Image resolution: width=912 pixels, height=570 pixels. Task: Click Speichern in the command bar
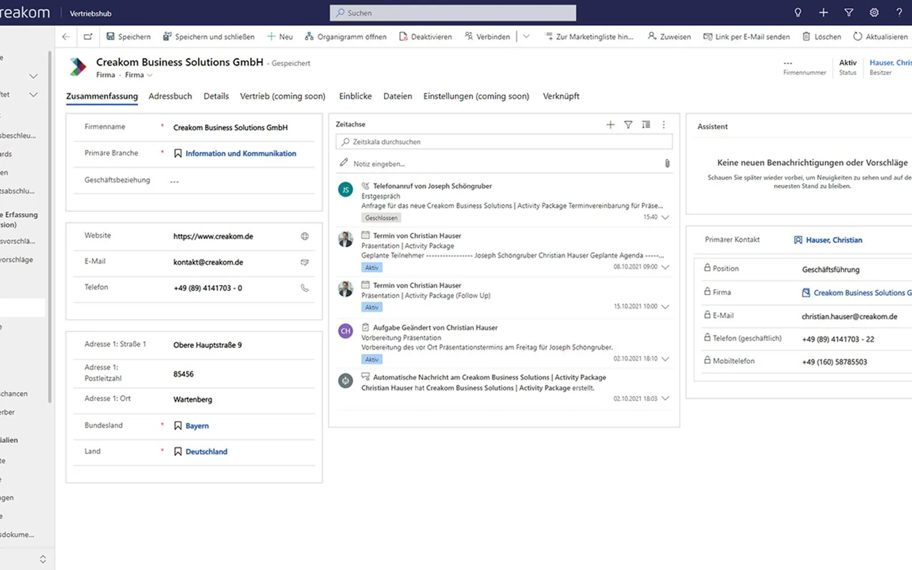[x=129, y=36]
